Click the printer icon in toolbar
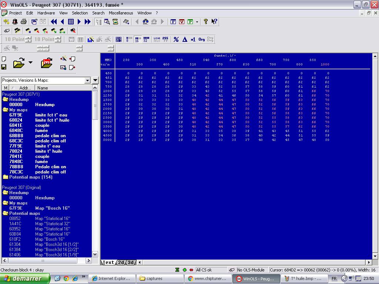 tap(24, 22)
